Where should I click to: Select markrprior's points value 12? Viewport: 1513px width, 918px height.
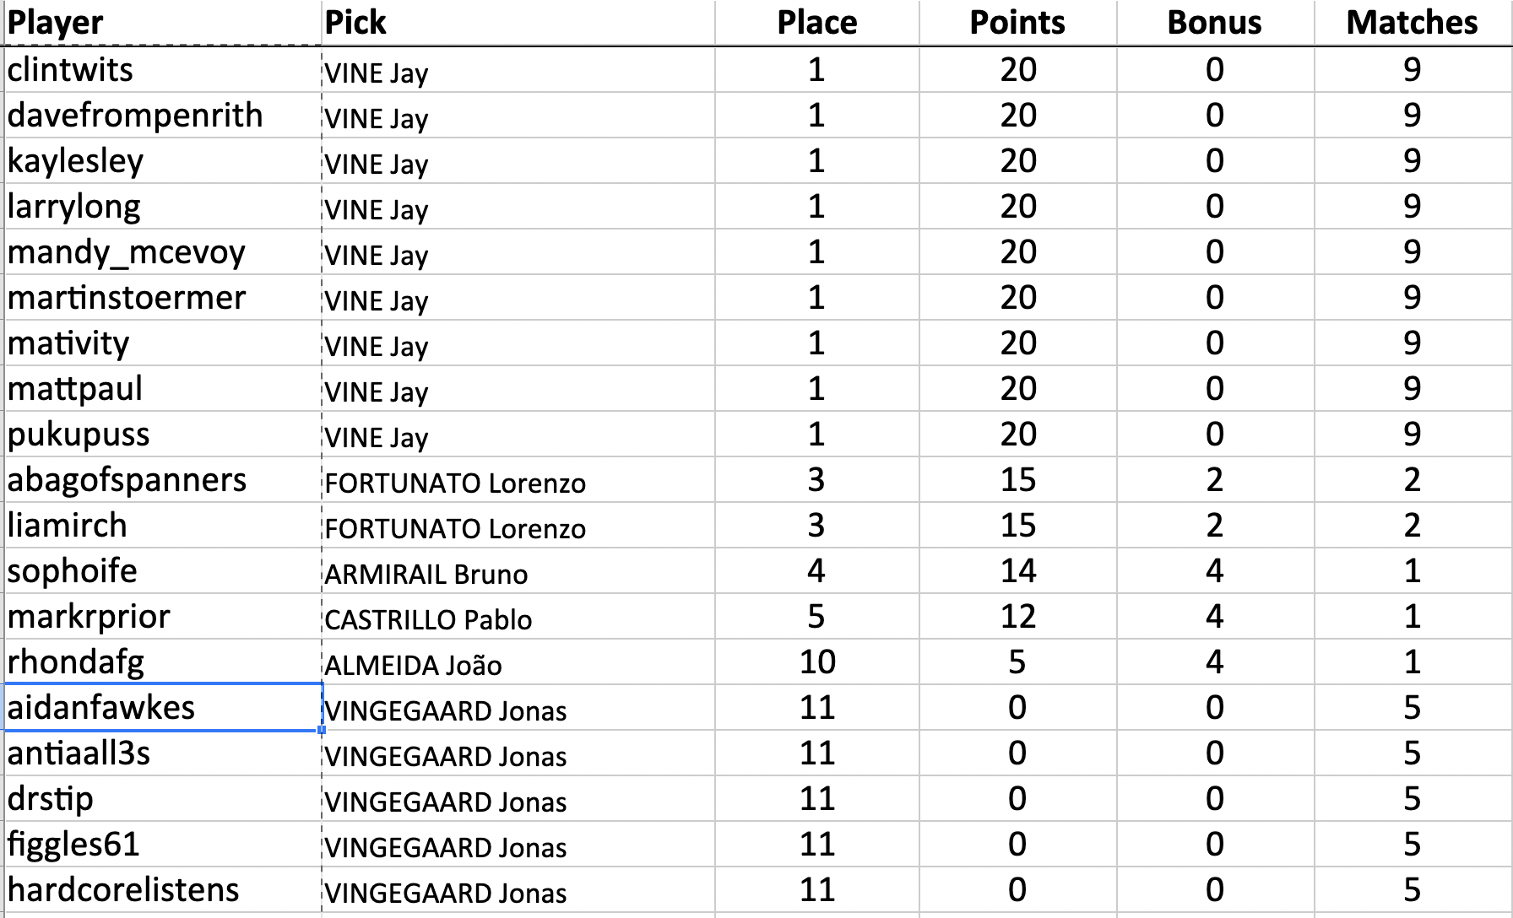tap(1017, 616)
